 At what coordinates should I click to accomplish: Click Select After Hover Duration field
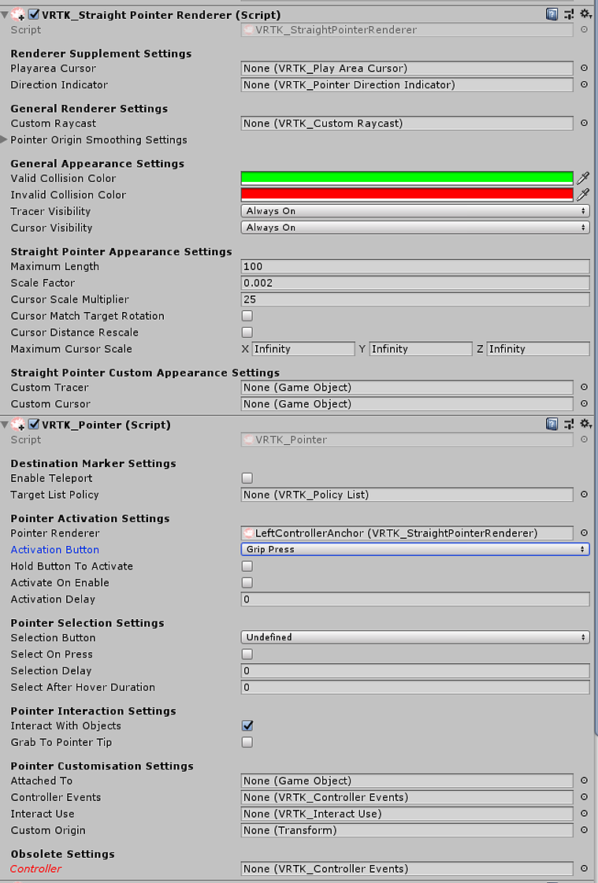point(415,687)
